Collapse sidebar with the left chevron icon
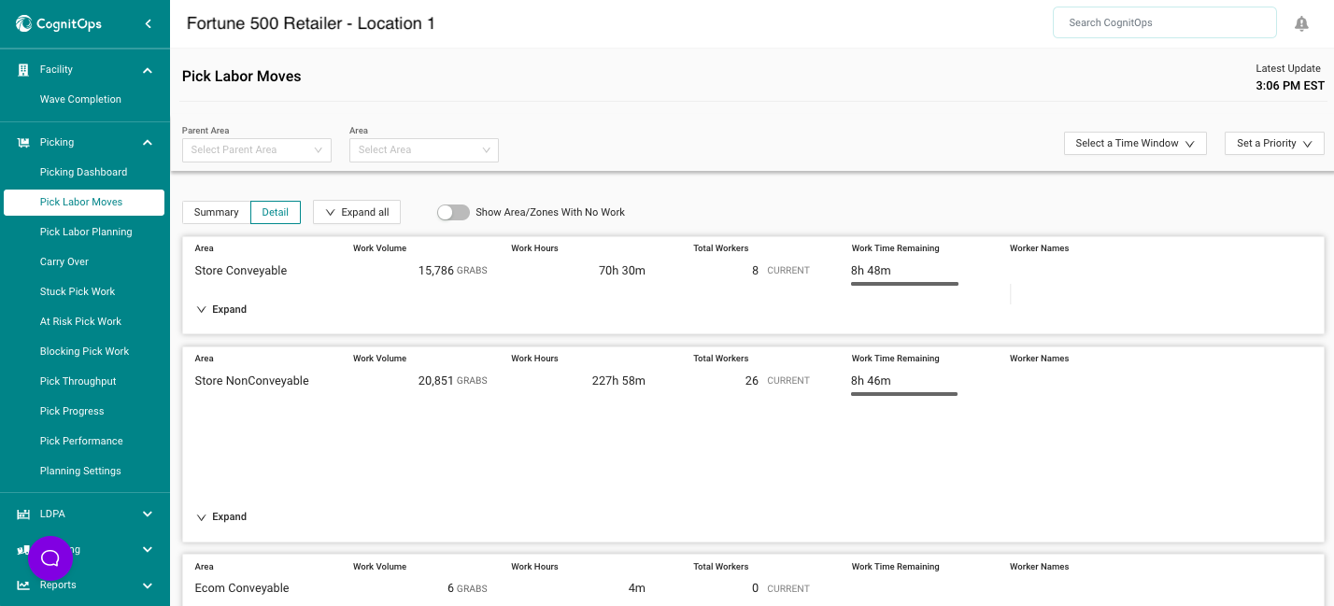The image size is (1334, 606). [x=148, y=23]
